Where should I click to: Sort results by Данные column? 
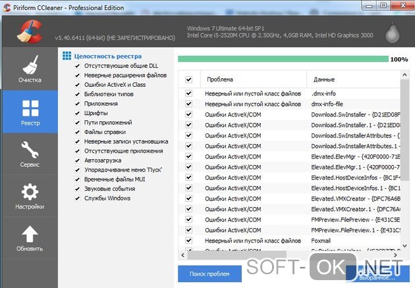pos(354,80)
